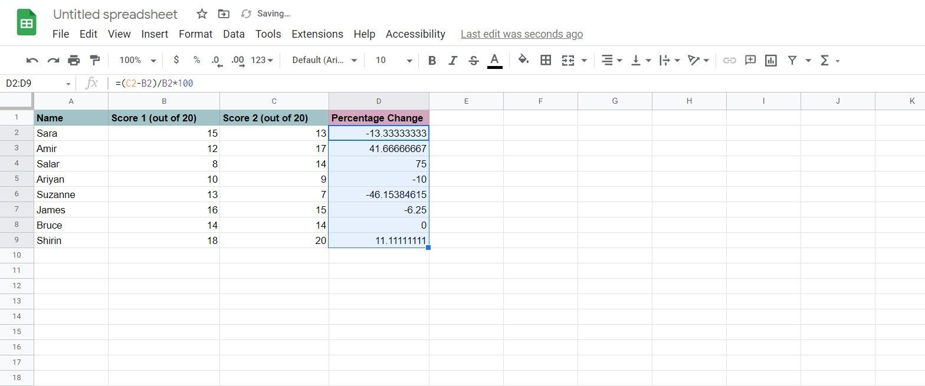
Task: Click the fill handle of the selection
Action: (x=428, y=248)
